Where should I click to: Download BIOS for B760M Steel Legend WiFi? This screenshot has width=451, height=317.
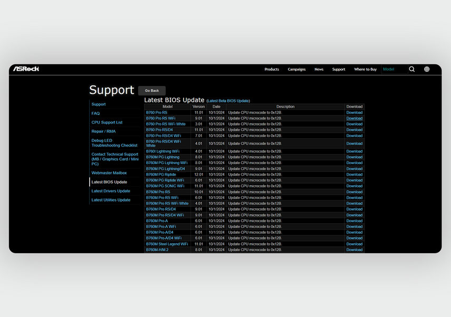coord(354,244)
